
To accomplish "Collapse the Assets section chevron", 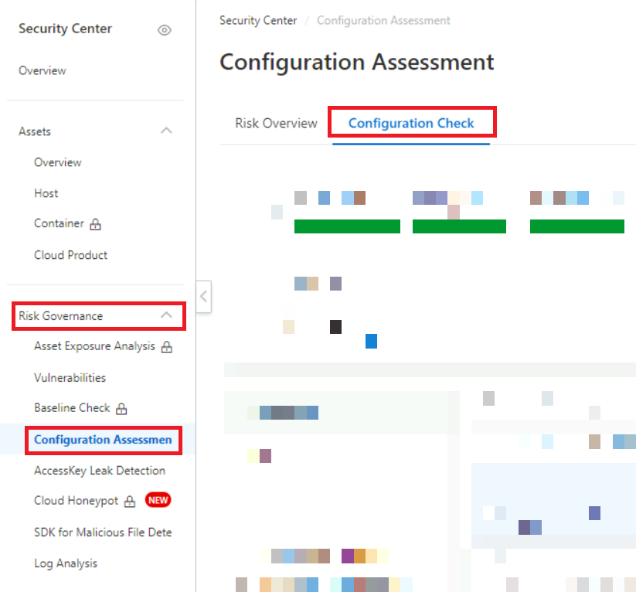I will pos(166,131).
